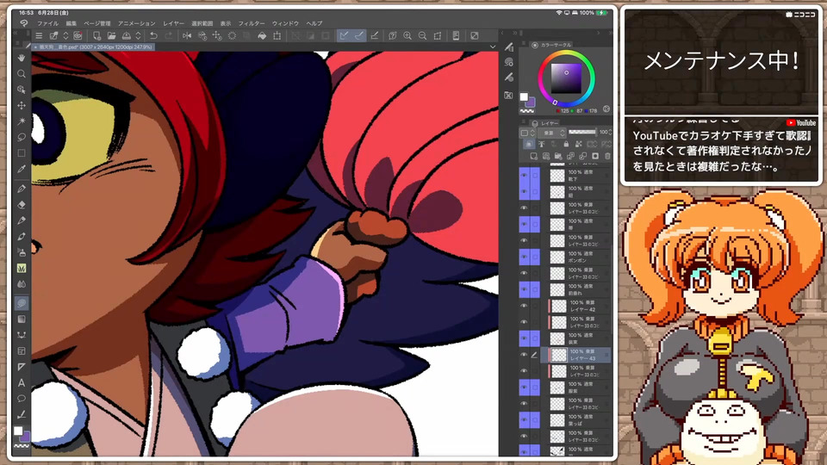827x465 pixels.
Task: Select the カラーサークル panel tab
Action: tap(552, 45)
